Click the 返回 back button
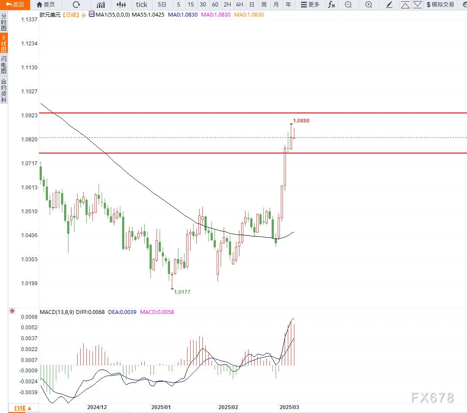 [x=15, y=4]
